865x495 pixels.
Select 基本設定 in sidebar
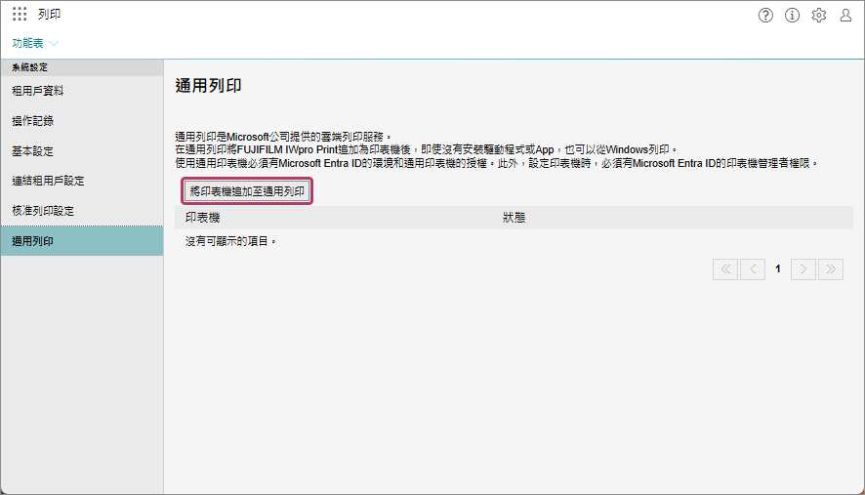pos(32,151)
